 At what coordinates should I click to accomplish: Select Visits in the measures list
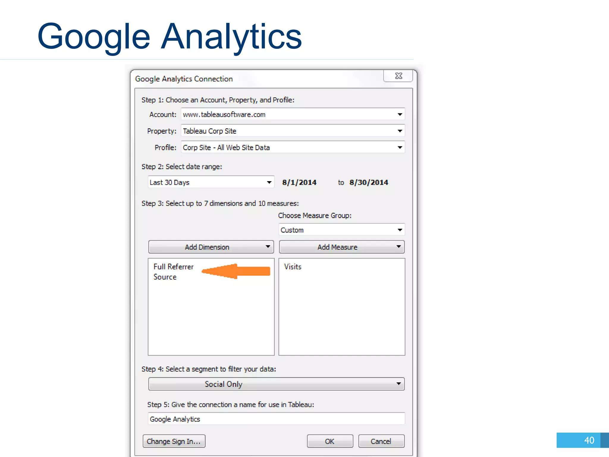(x=293, y=267)
